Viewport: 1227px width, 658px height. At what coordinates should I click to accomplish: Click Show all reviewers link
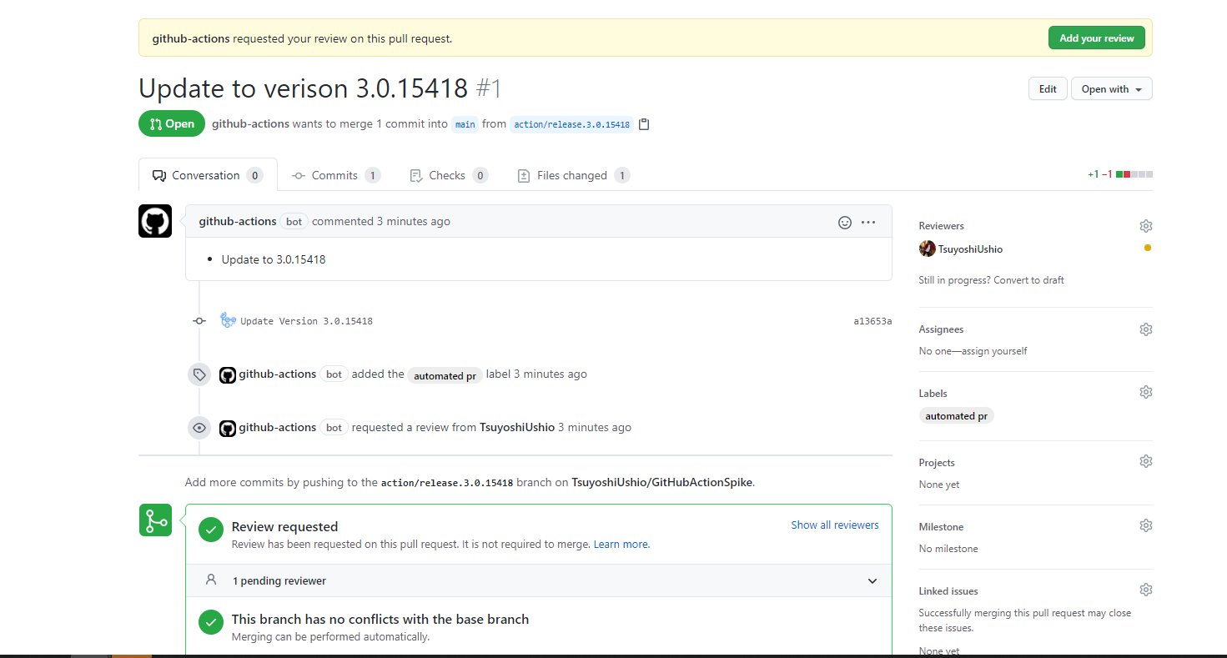(835, 525)
